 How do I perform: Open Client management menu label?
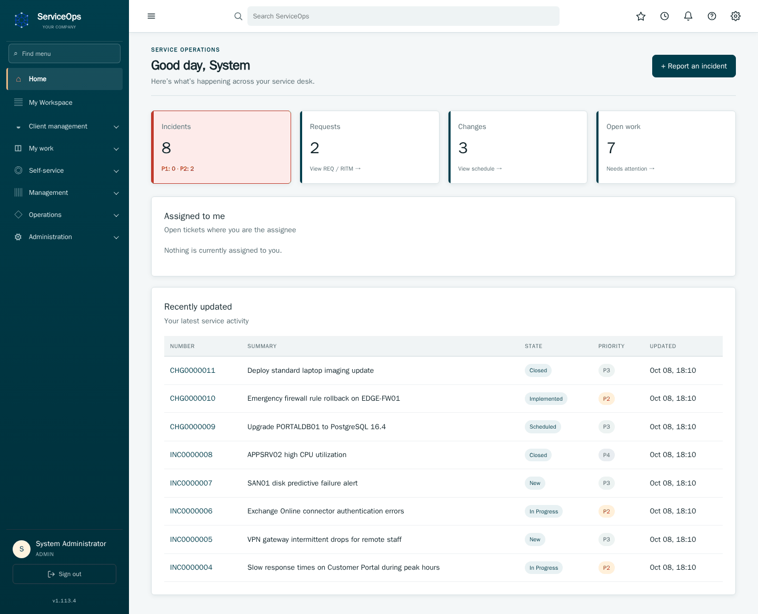[x=58, y=126]
